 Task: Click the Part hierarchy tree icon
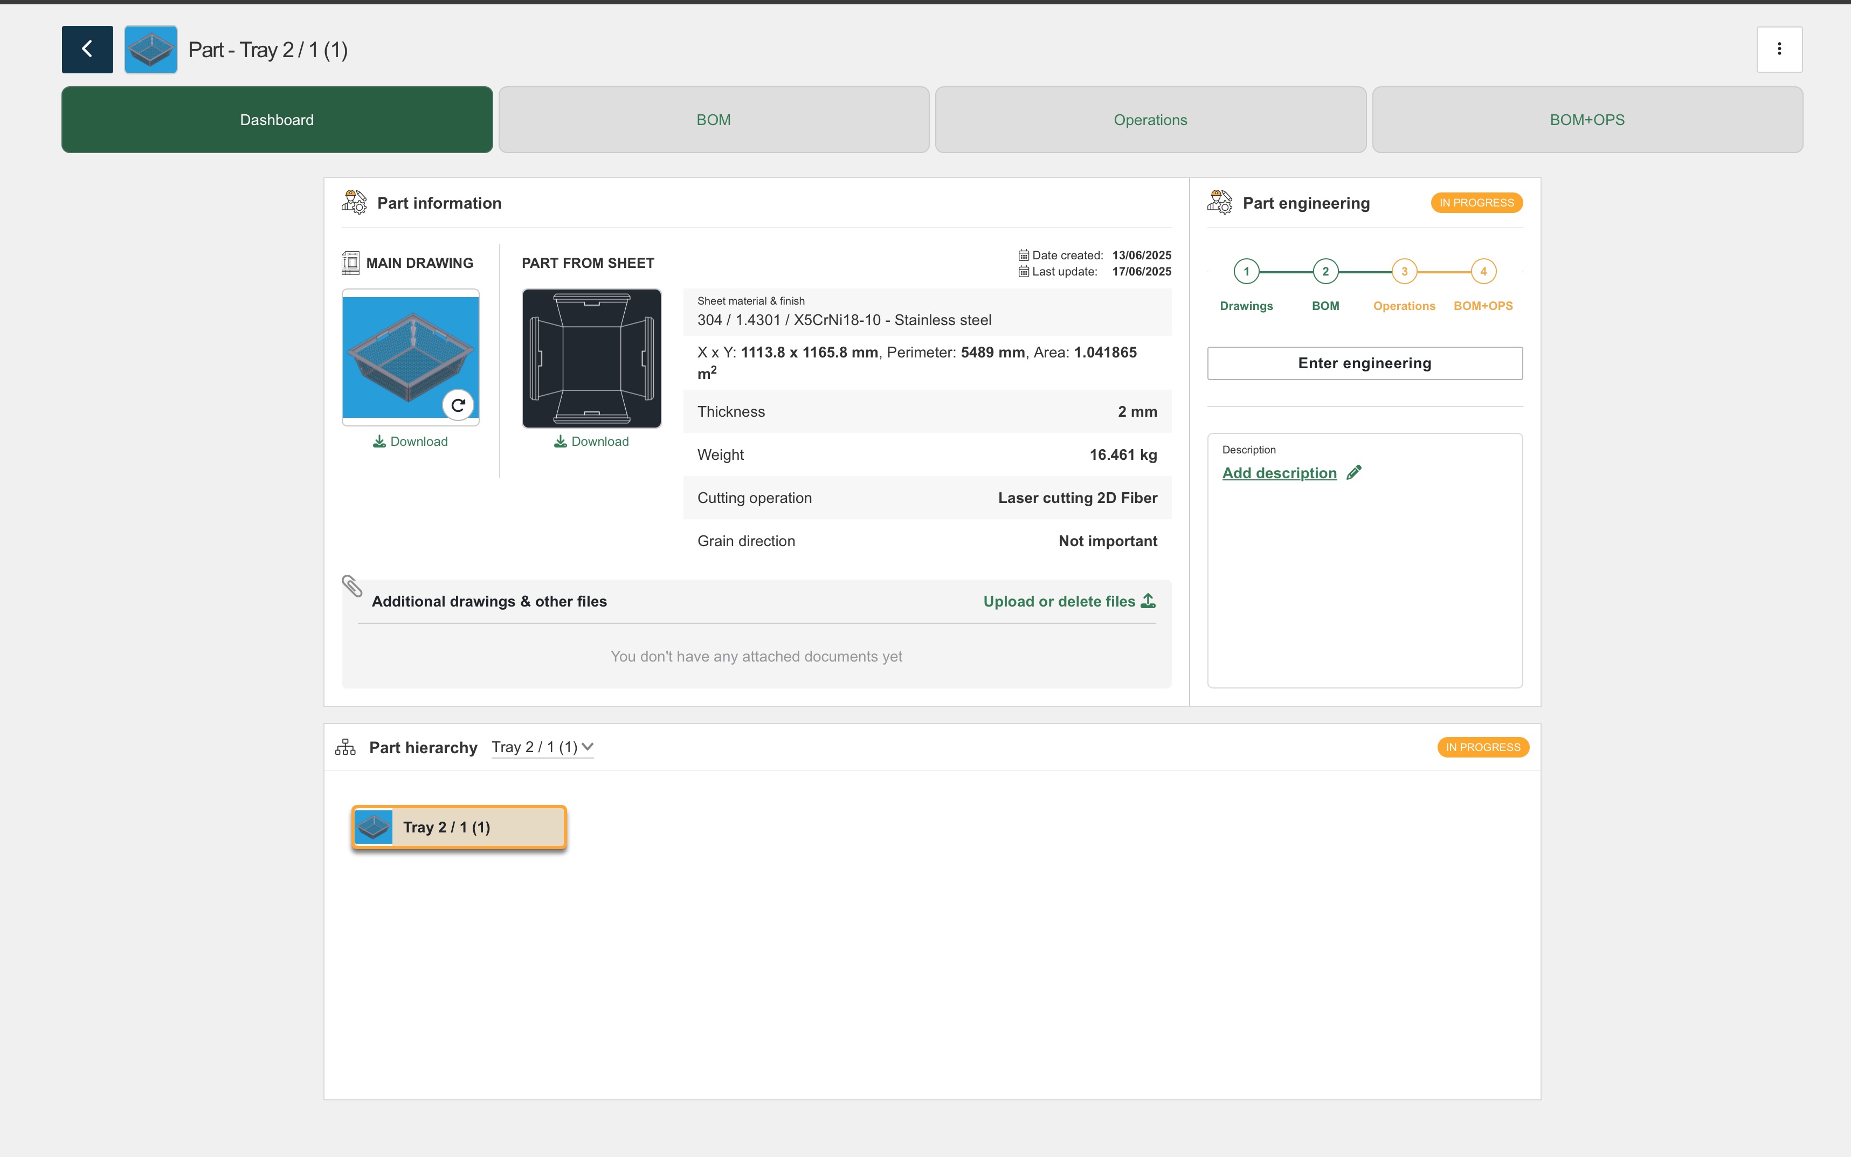(x=346, y=748)
